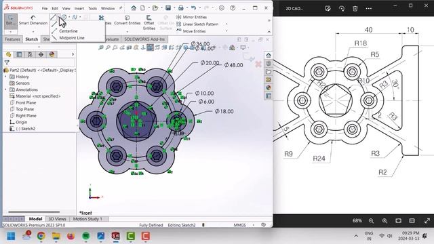Click Move Entities tool
Image resolution: width=434 pixels, height=244 pixels.
191,31
